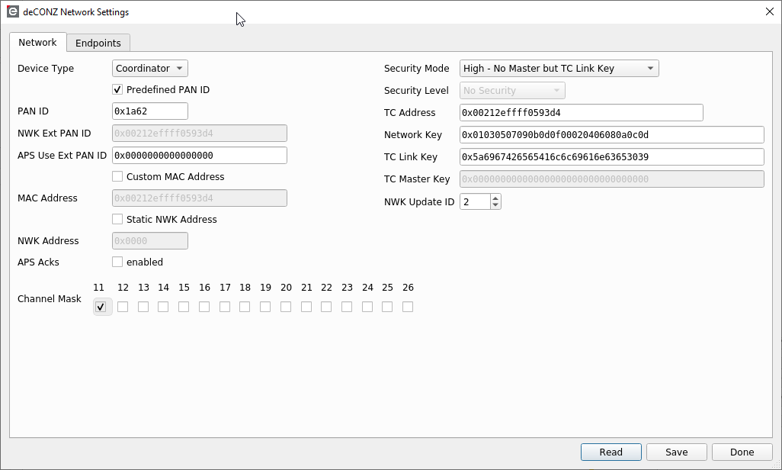Select the Network tab
Image resolution: width=782 pixels, height=470 pixels.
coord(37,43)
